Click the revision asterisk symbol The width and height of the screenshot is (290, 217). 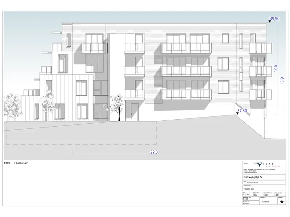282,202
